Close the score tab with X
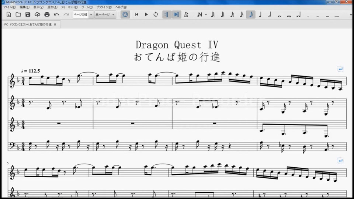354x199 pixels. pyautogui.click(x=55, y=24)
